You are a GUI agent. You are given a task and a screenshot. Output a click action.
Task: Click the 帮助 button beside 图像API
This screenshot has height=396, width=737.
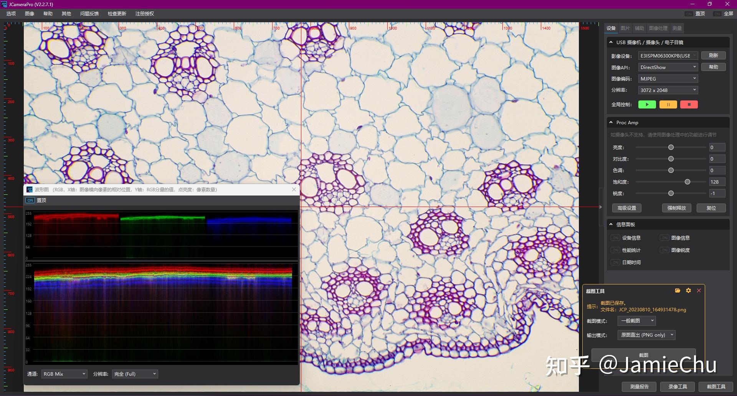714,67
